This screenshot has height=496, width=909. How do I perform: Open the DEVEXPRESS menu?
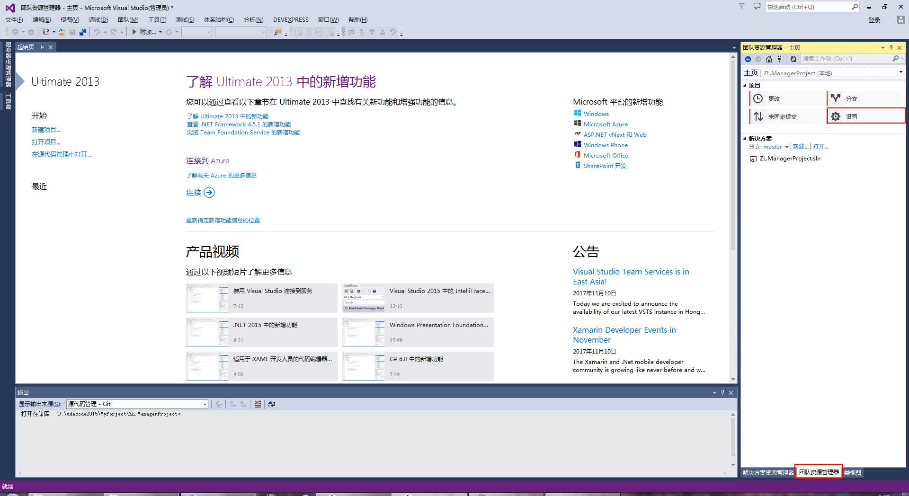point(291,20)
